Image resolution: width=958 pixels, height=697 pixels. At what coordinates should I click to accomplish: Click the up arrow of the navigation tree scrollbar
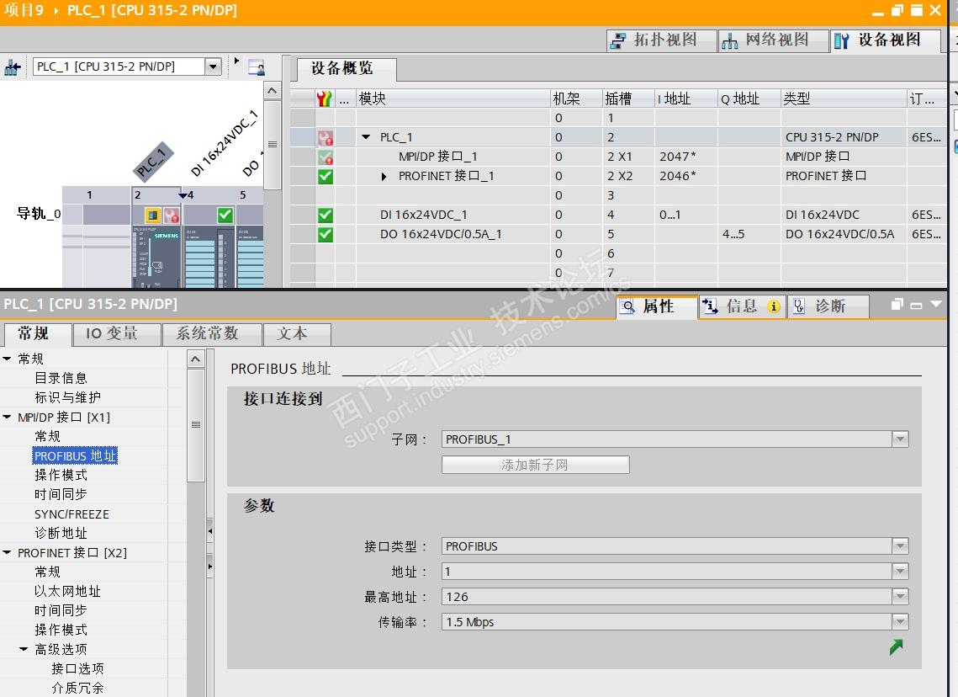click(x=195, y=359)
